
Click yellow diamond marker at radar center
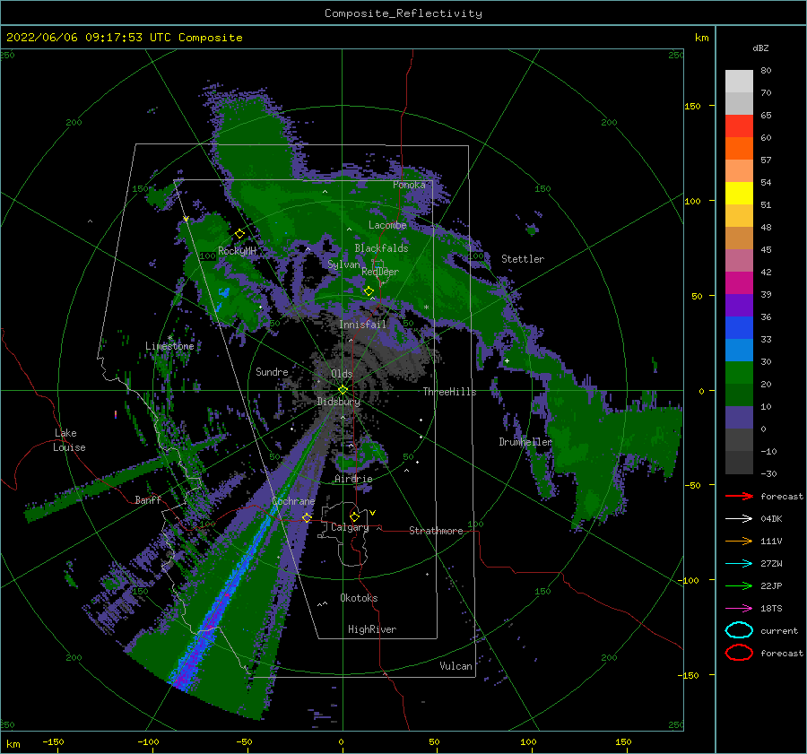coord(343,390)
